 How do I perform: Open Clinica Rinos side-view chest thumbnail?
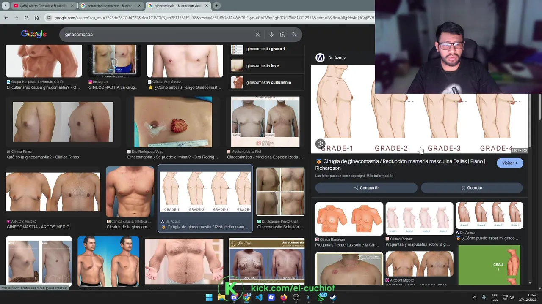click(63, 122)
